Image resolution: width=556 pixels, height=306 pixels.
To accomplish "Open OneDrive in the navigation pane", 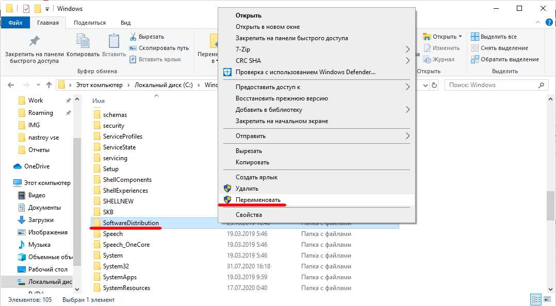I will 37,166.
